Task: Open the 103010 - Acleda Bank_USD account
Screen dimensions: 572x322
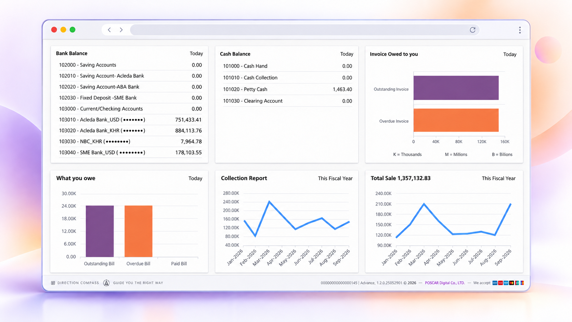Action: [x=130, y=120]
